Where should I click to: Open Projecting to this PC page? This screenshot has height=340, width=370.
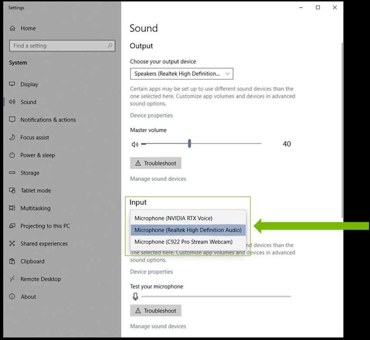(x=45, y=226)
